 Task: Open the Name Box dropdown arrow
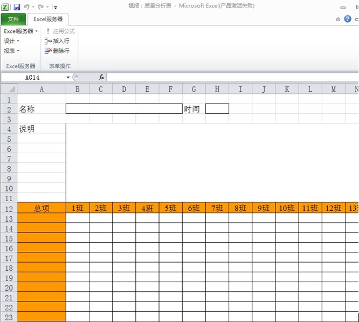pos(68,77)
